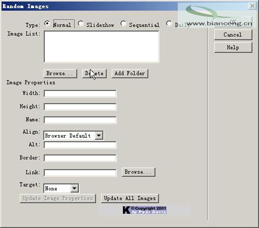
Task: Click Browse below the Image List
Action: (60, 74)
